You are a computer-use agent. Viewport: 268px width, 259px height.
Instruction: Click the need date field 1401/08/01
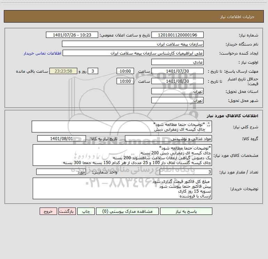62,138
